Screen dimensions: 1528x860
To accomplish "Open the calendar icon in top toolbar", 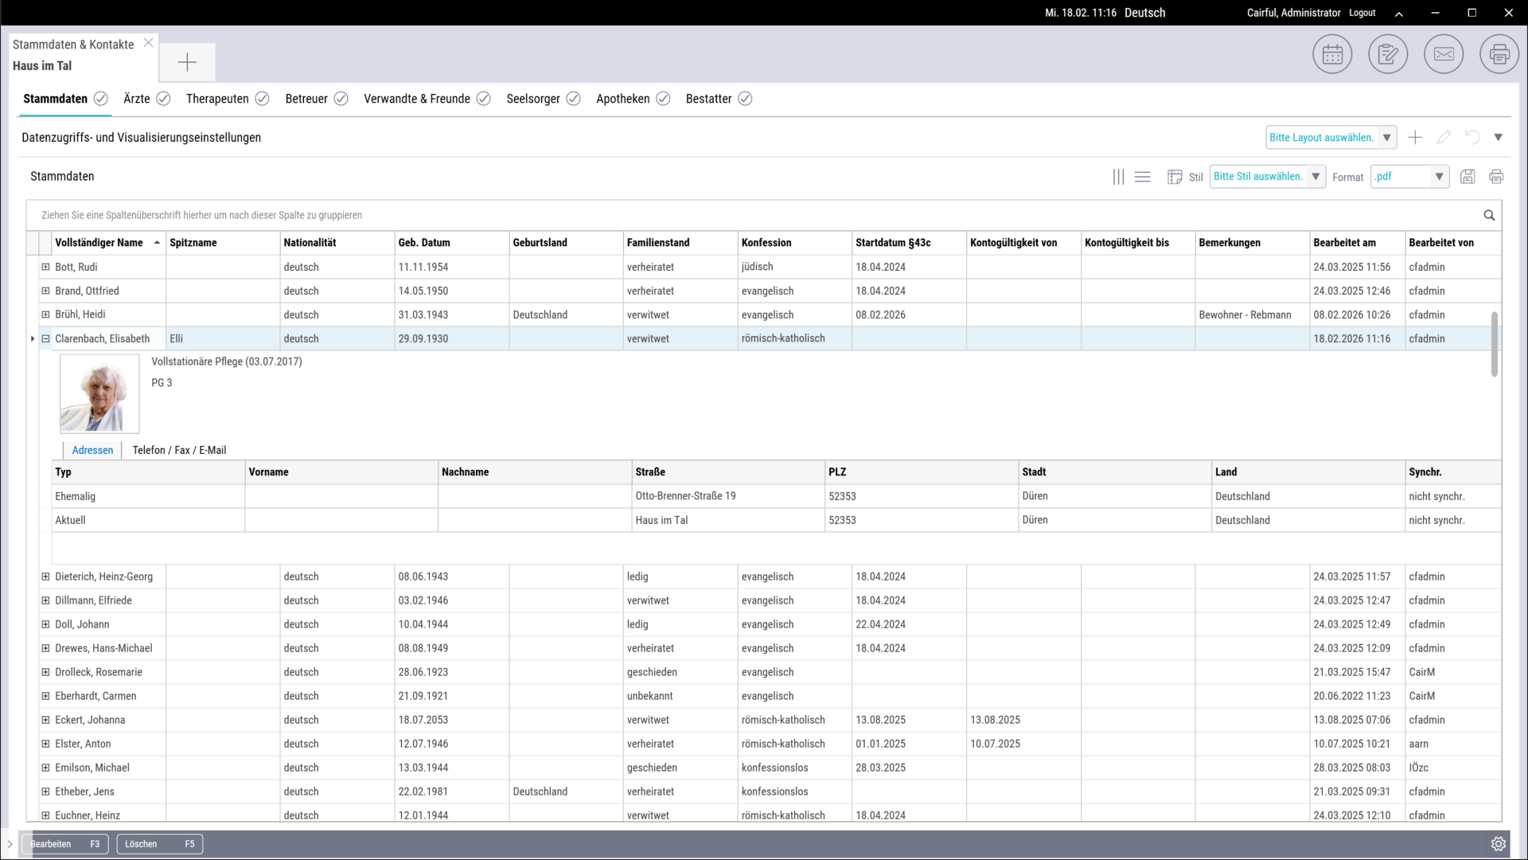I will 1332,54.
